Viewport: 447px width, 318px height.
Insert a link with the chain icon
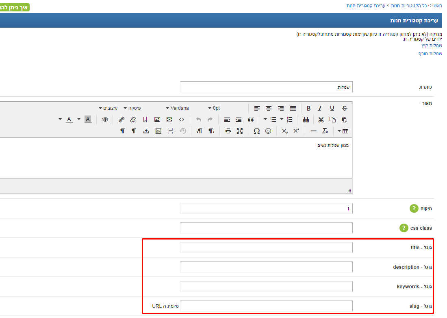coord(121,120)
